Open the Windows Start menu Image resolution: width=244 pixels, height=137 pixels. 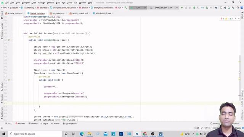pos(4,134)
